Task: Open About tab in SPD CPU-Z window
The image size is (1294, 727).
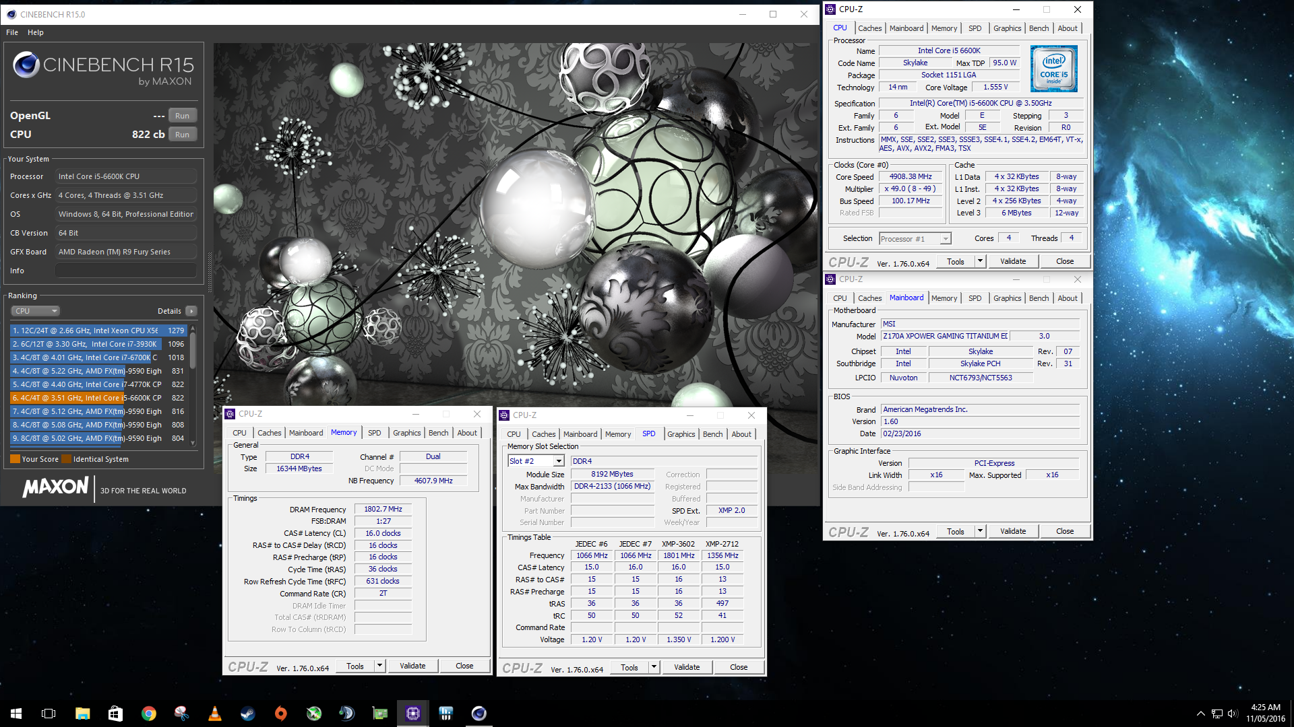Action: pyautogui.click(x=741, y=434)
